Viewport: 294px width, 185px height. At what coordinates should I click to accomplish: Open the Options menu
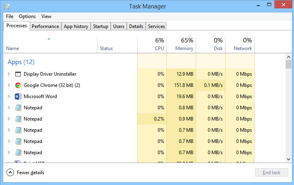click(x=27, y=16)
